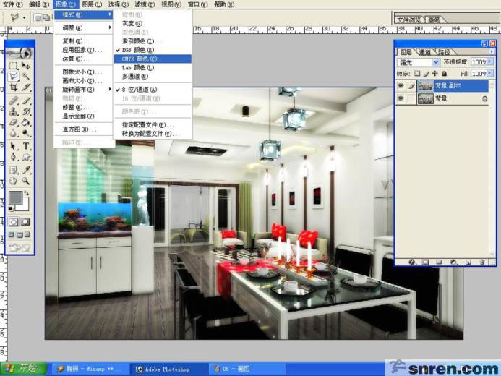Select the Notes tool

tap(13, 170)
